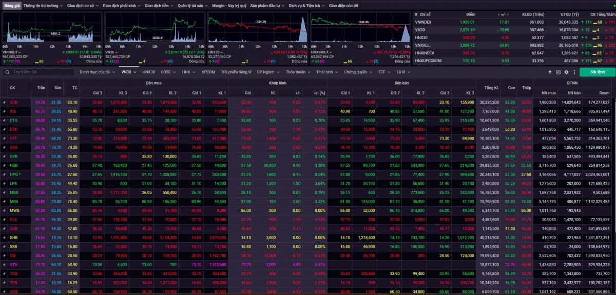This screenshot has height=295, width=616.
Task: Select the HNXUPCOMINI row in index table
Action: (x=514, y=61)
